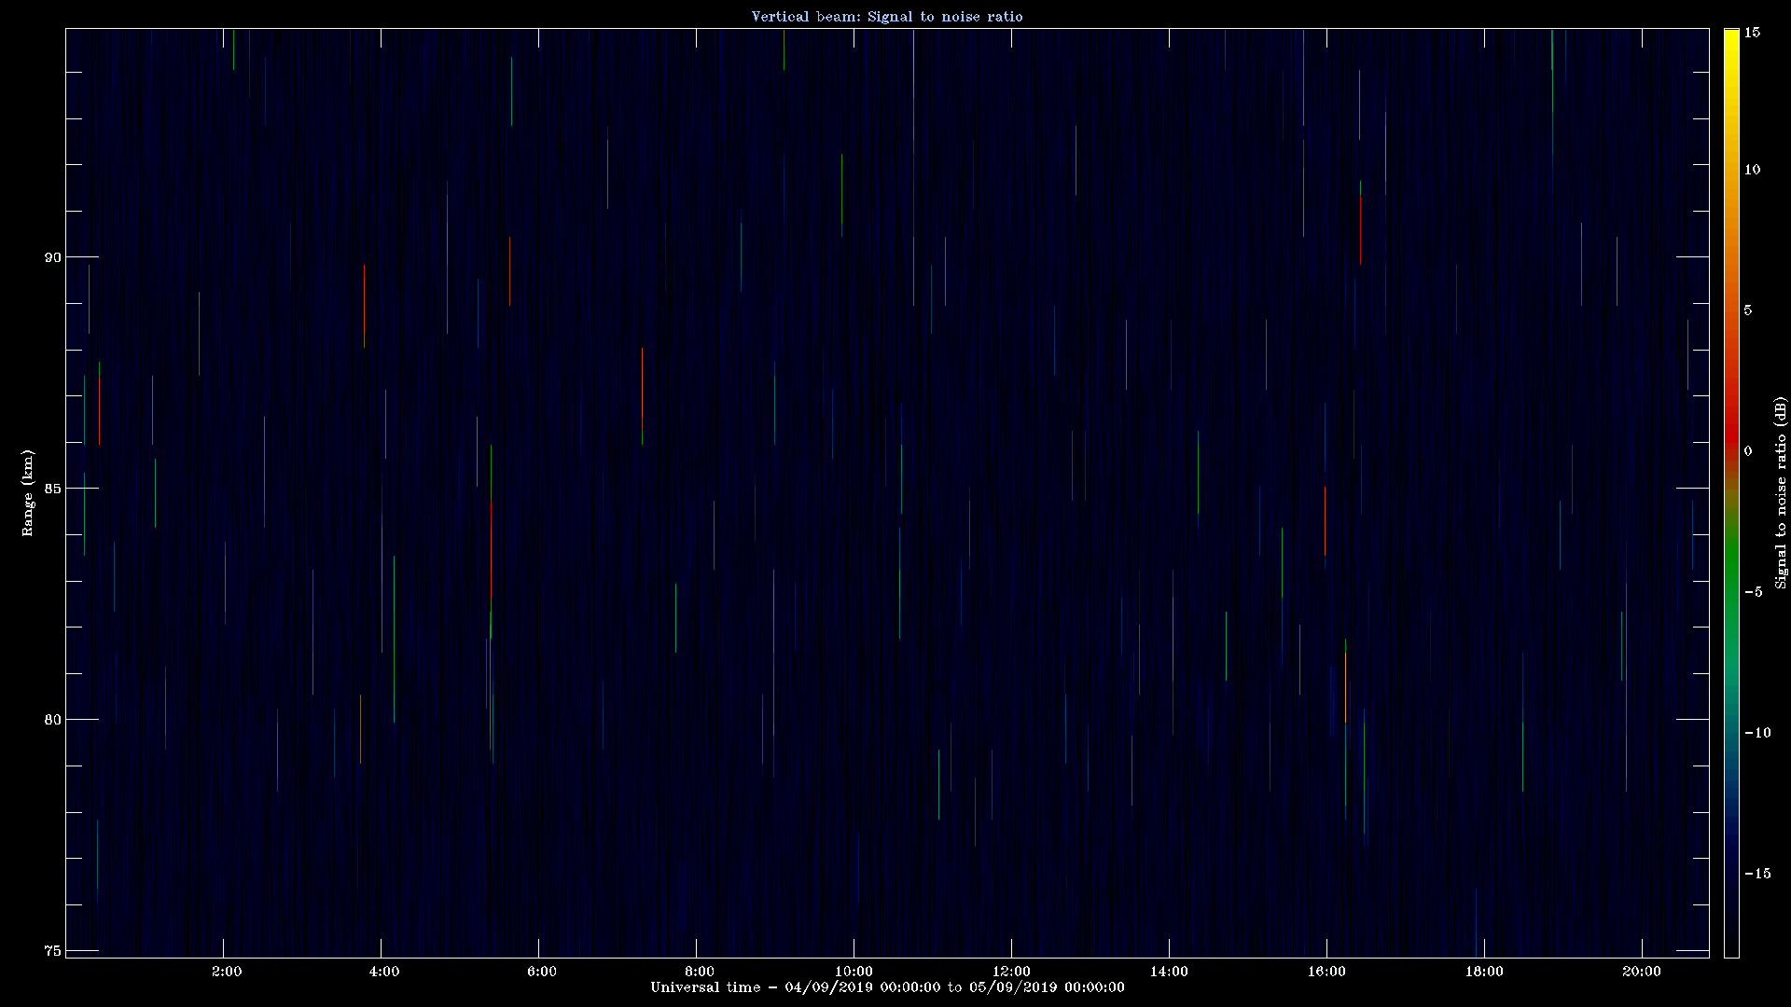Click the 0 dB colorbar tick label
The image size is (1791, 1007).
pyautogui.click(x=1748, y=451)
